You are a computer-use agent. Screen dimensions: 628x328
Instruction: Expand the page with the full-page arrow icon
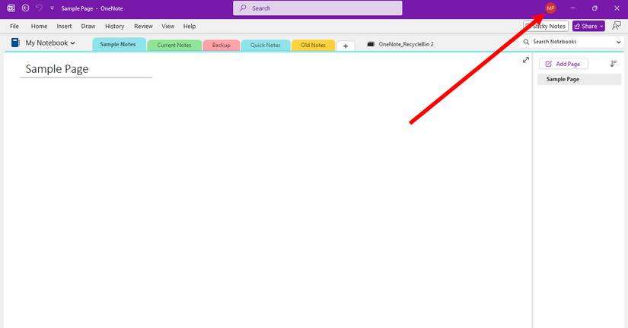pos(525,60)
